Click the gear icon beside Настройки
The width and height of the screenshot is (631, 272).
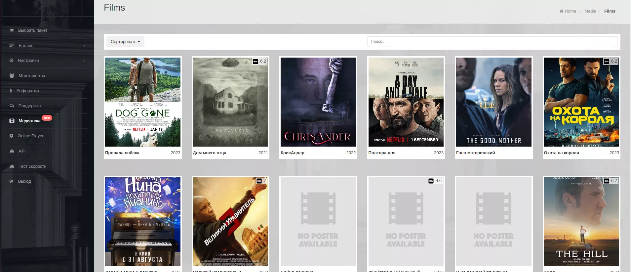(12, 61)
